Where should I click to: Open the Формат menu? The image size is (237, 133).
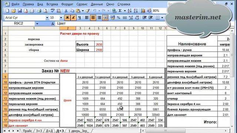(x=67, y=4)
